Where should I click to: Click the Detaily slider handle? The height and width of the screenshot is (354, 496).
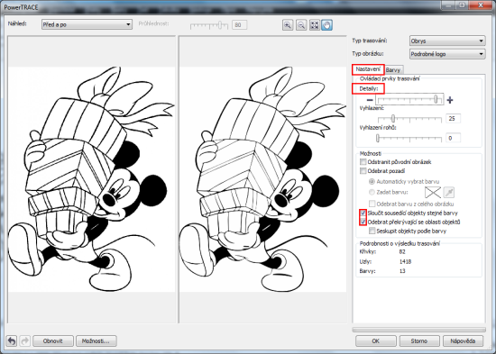click(x=436, y=99)
